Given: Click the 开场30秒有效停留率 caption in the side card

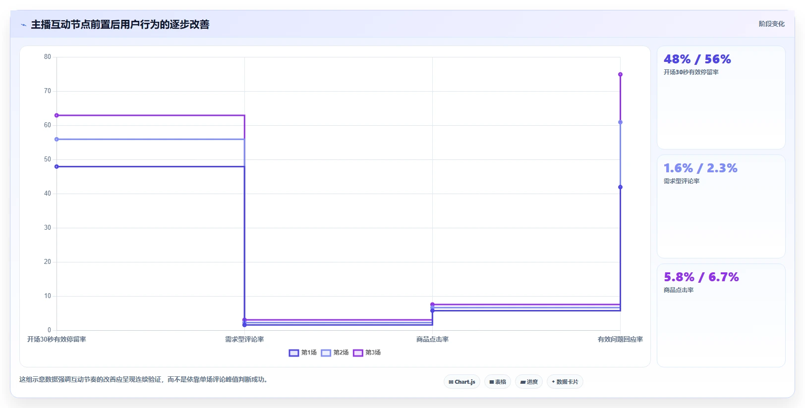Looking at the screenshot, I should pyautogui.click(x=691, y=72).
